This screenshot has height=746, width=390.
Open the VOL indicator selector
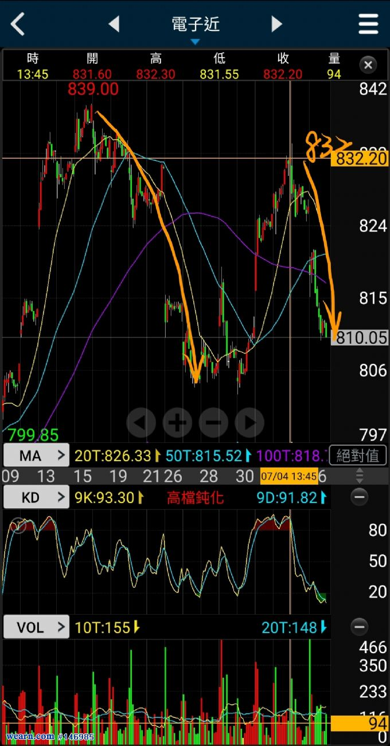tap(36, 627)
